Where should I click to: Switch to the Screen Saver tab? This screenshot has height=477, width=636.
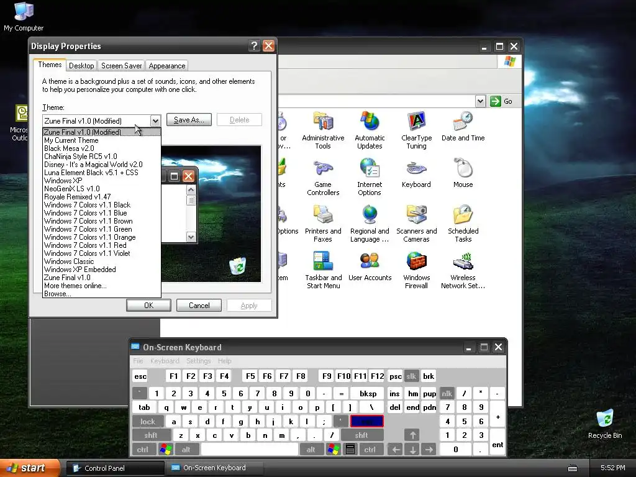[121, 66]
